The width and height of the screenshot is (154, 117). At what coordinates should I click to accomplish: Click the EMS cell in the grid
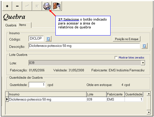click(116, 99)
